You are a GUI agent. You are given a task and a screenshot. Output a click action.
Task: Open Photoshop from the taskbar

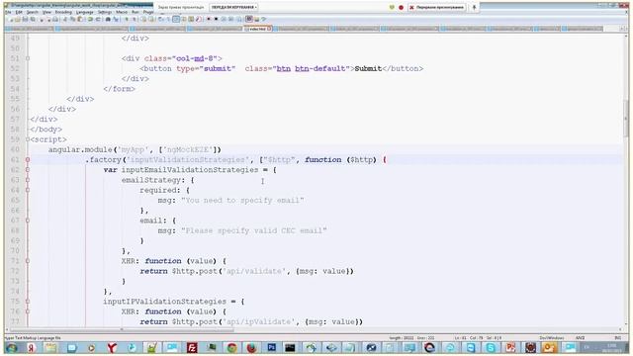(271, 347)
